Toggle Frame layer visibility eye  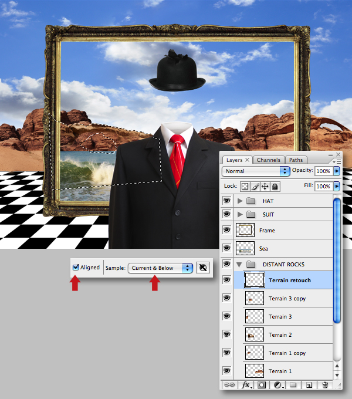(226, 230)
